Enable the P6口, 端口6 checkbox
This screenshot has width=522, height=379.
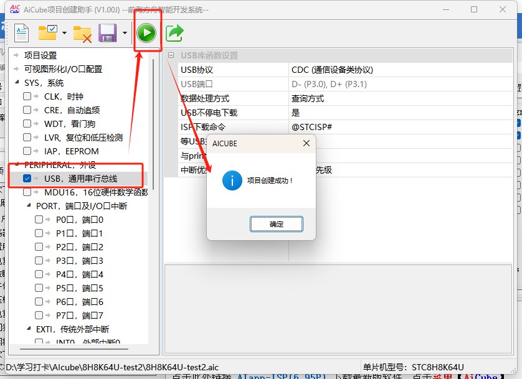[39, 301]
